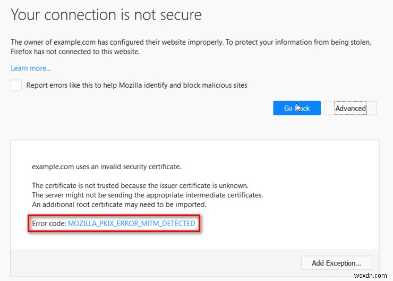Enable reporting errors to Mozilla checkbox
Screen dimensions: 393x281
click(x=16, y=85)
